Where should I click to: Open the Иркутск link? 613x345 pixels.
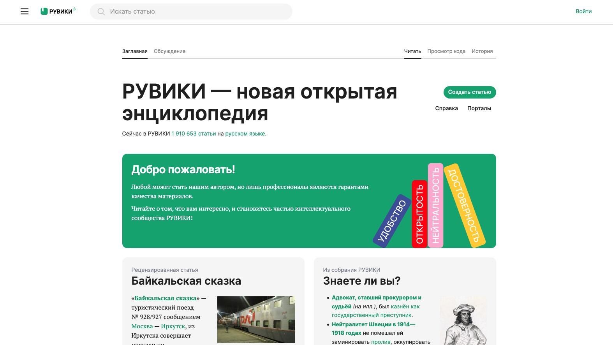173,326
